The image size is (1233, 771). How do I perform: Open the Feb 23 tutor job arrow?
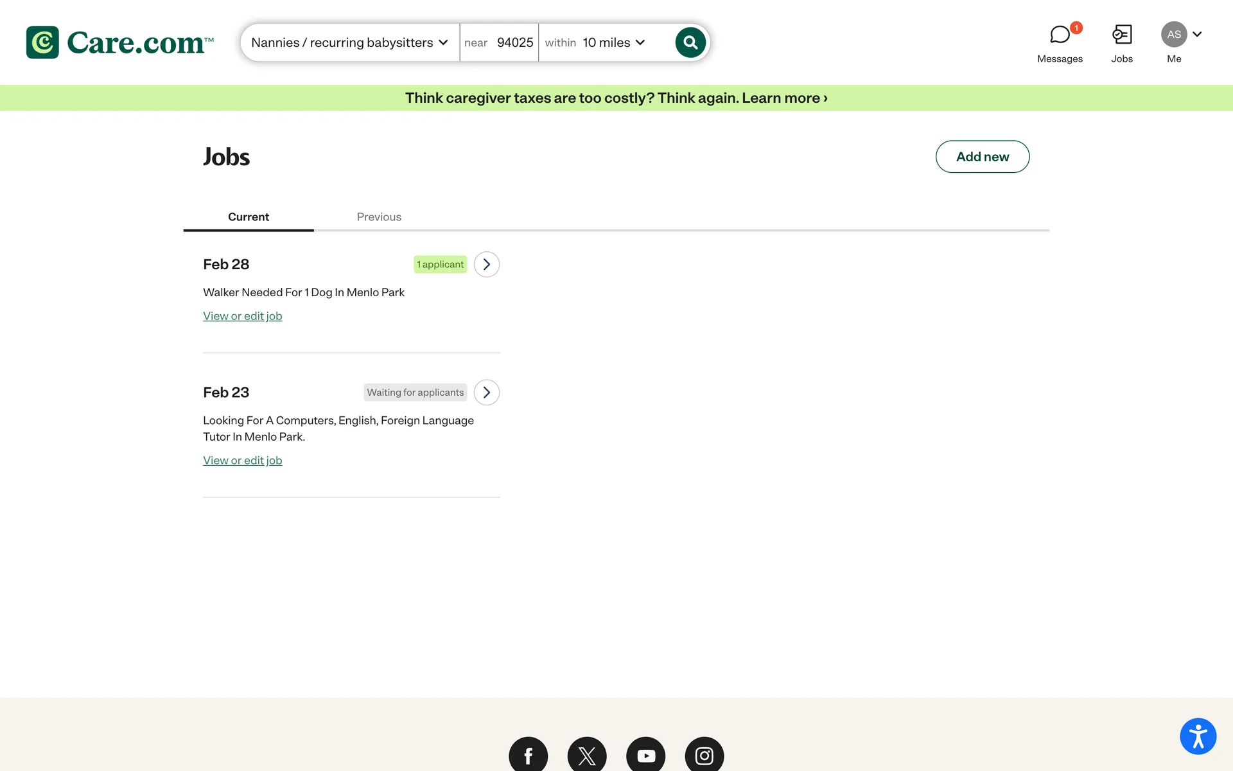click(486, 392)
